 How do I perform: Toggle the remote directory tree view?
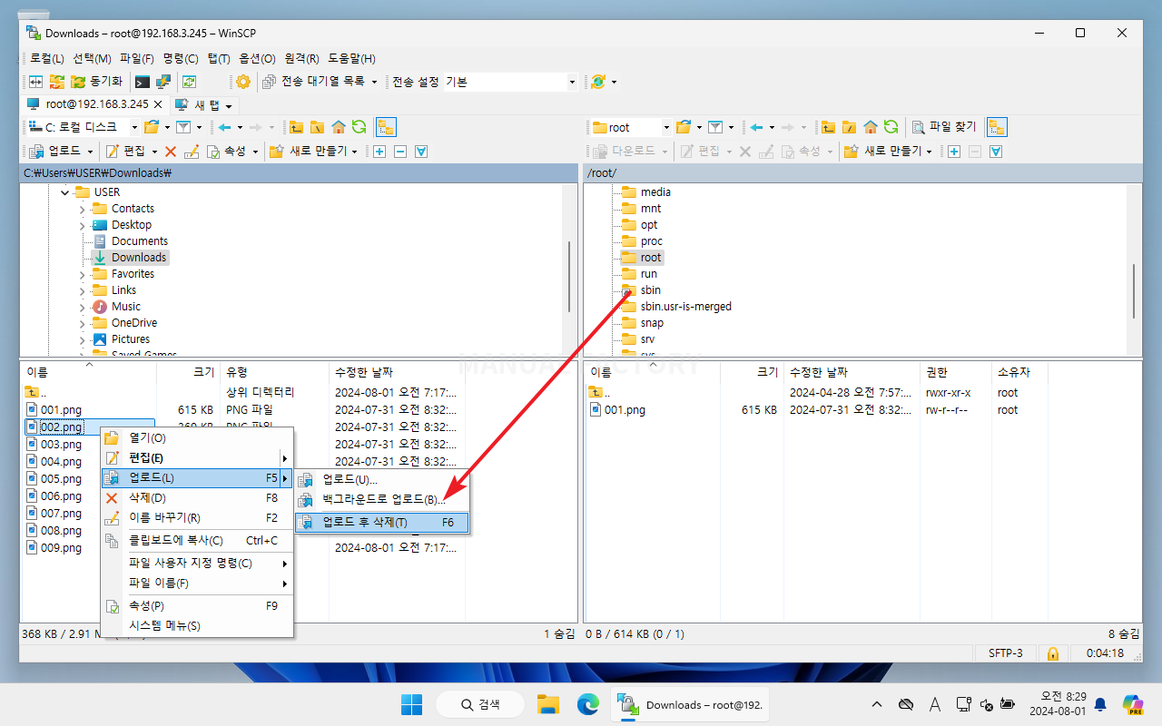click(x=996, y=127)
